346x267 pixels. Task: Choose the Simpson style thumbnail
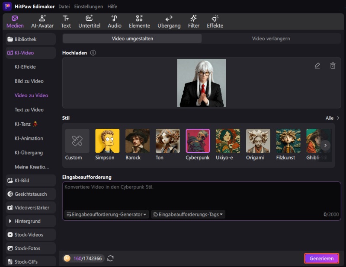click(x=107, y=141)
